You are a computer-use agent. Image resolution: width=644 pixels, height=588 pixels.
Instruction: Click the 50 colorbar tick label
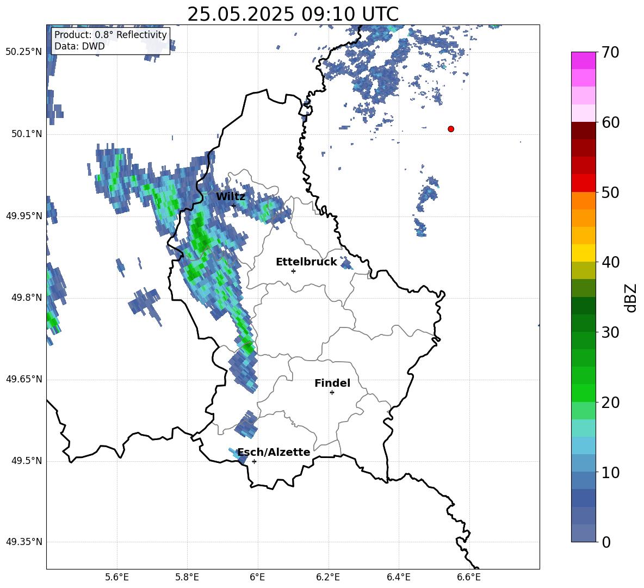tap(610, 192)
